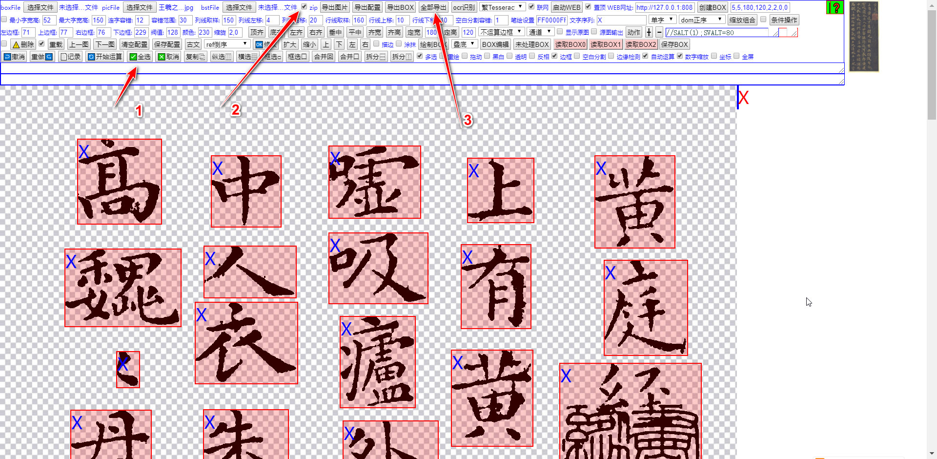Screen dimensions: 937x459
Task: Click the 框选口 box-select button
Action: click(x=297, y=57)
